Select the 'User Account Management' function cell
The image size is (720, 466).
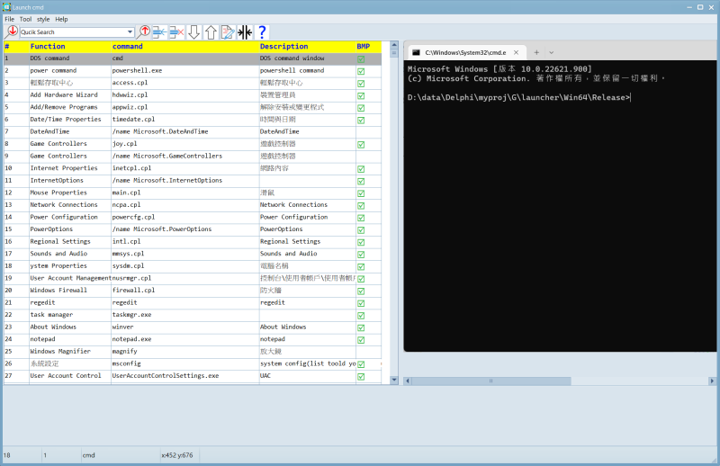point(70,278)
